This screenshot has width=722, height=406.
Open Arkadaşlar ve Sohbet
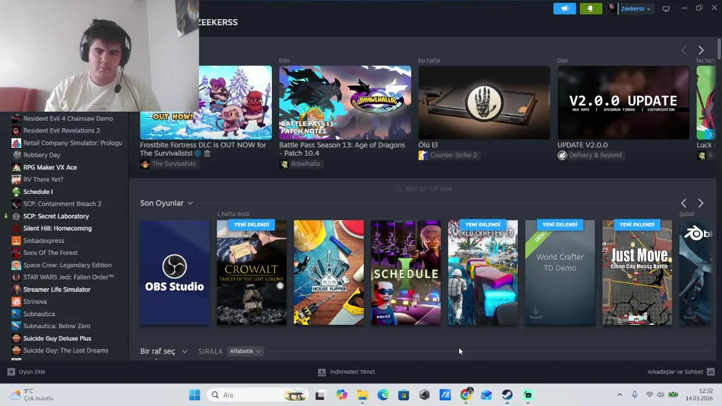click(681, 372)
